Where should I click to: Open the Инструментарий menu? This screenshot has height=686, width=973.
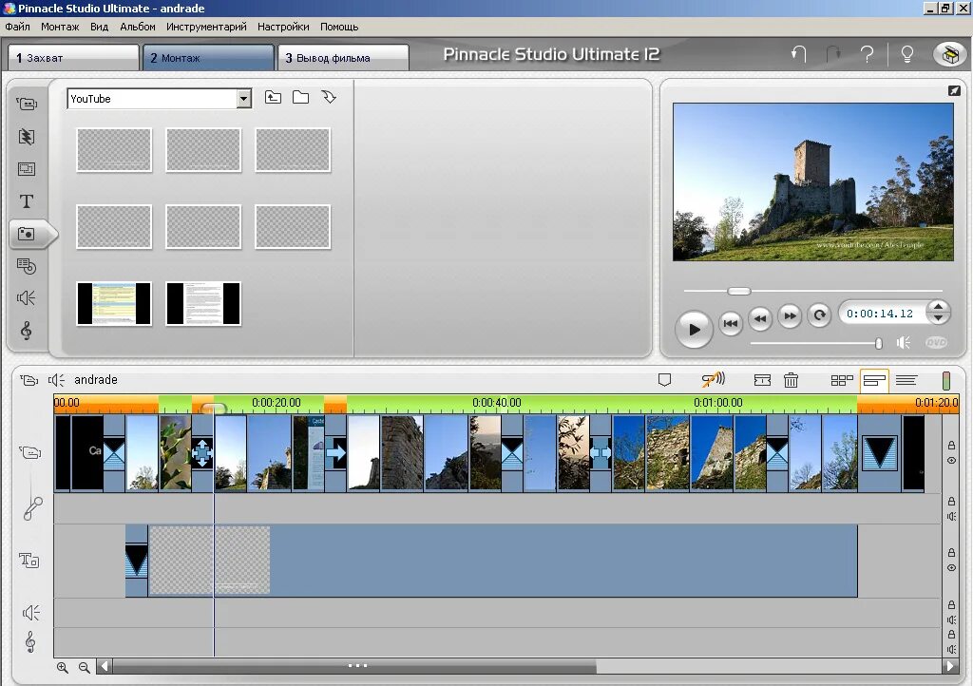pos(206,27)
